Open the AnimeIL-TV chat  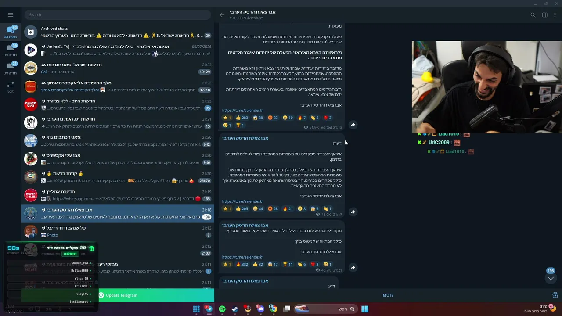pos(118,50)
